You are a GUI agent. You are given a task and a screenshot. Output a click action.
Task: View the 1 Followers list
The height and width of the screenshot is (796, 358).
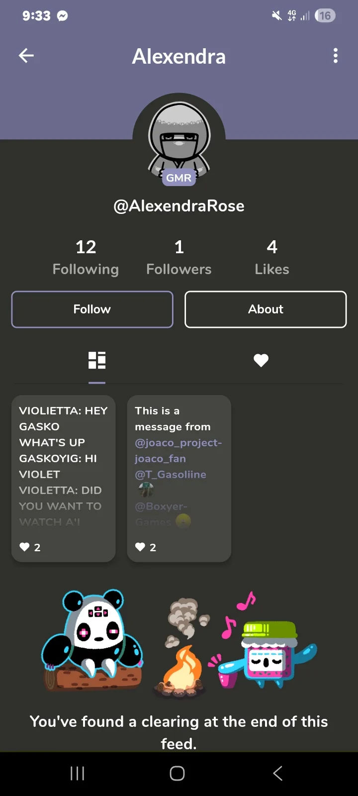click(179, 257)
